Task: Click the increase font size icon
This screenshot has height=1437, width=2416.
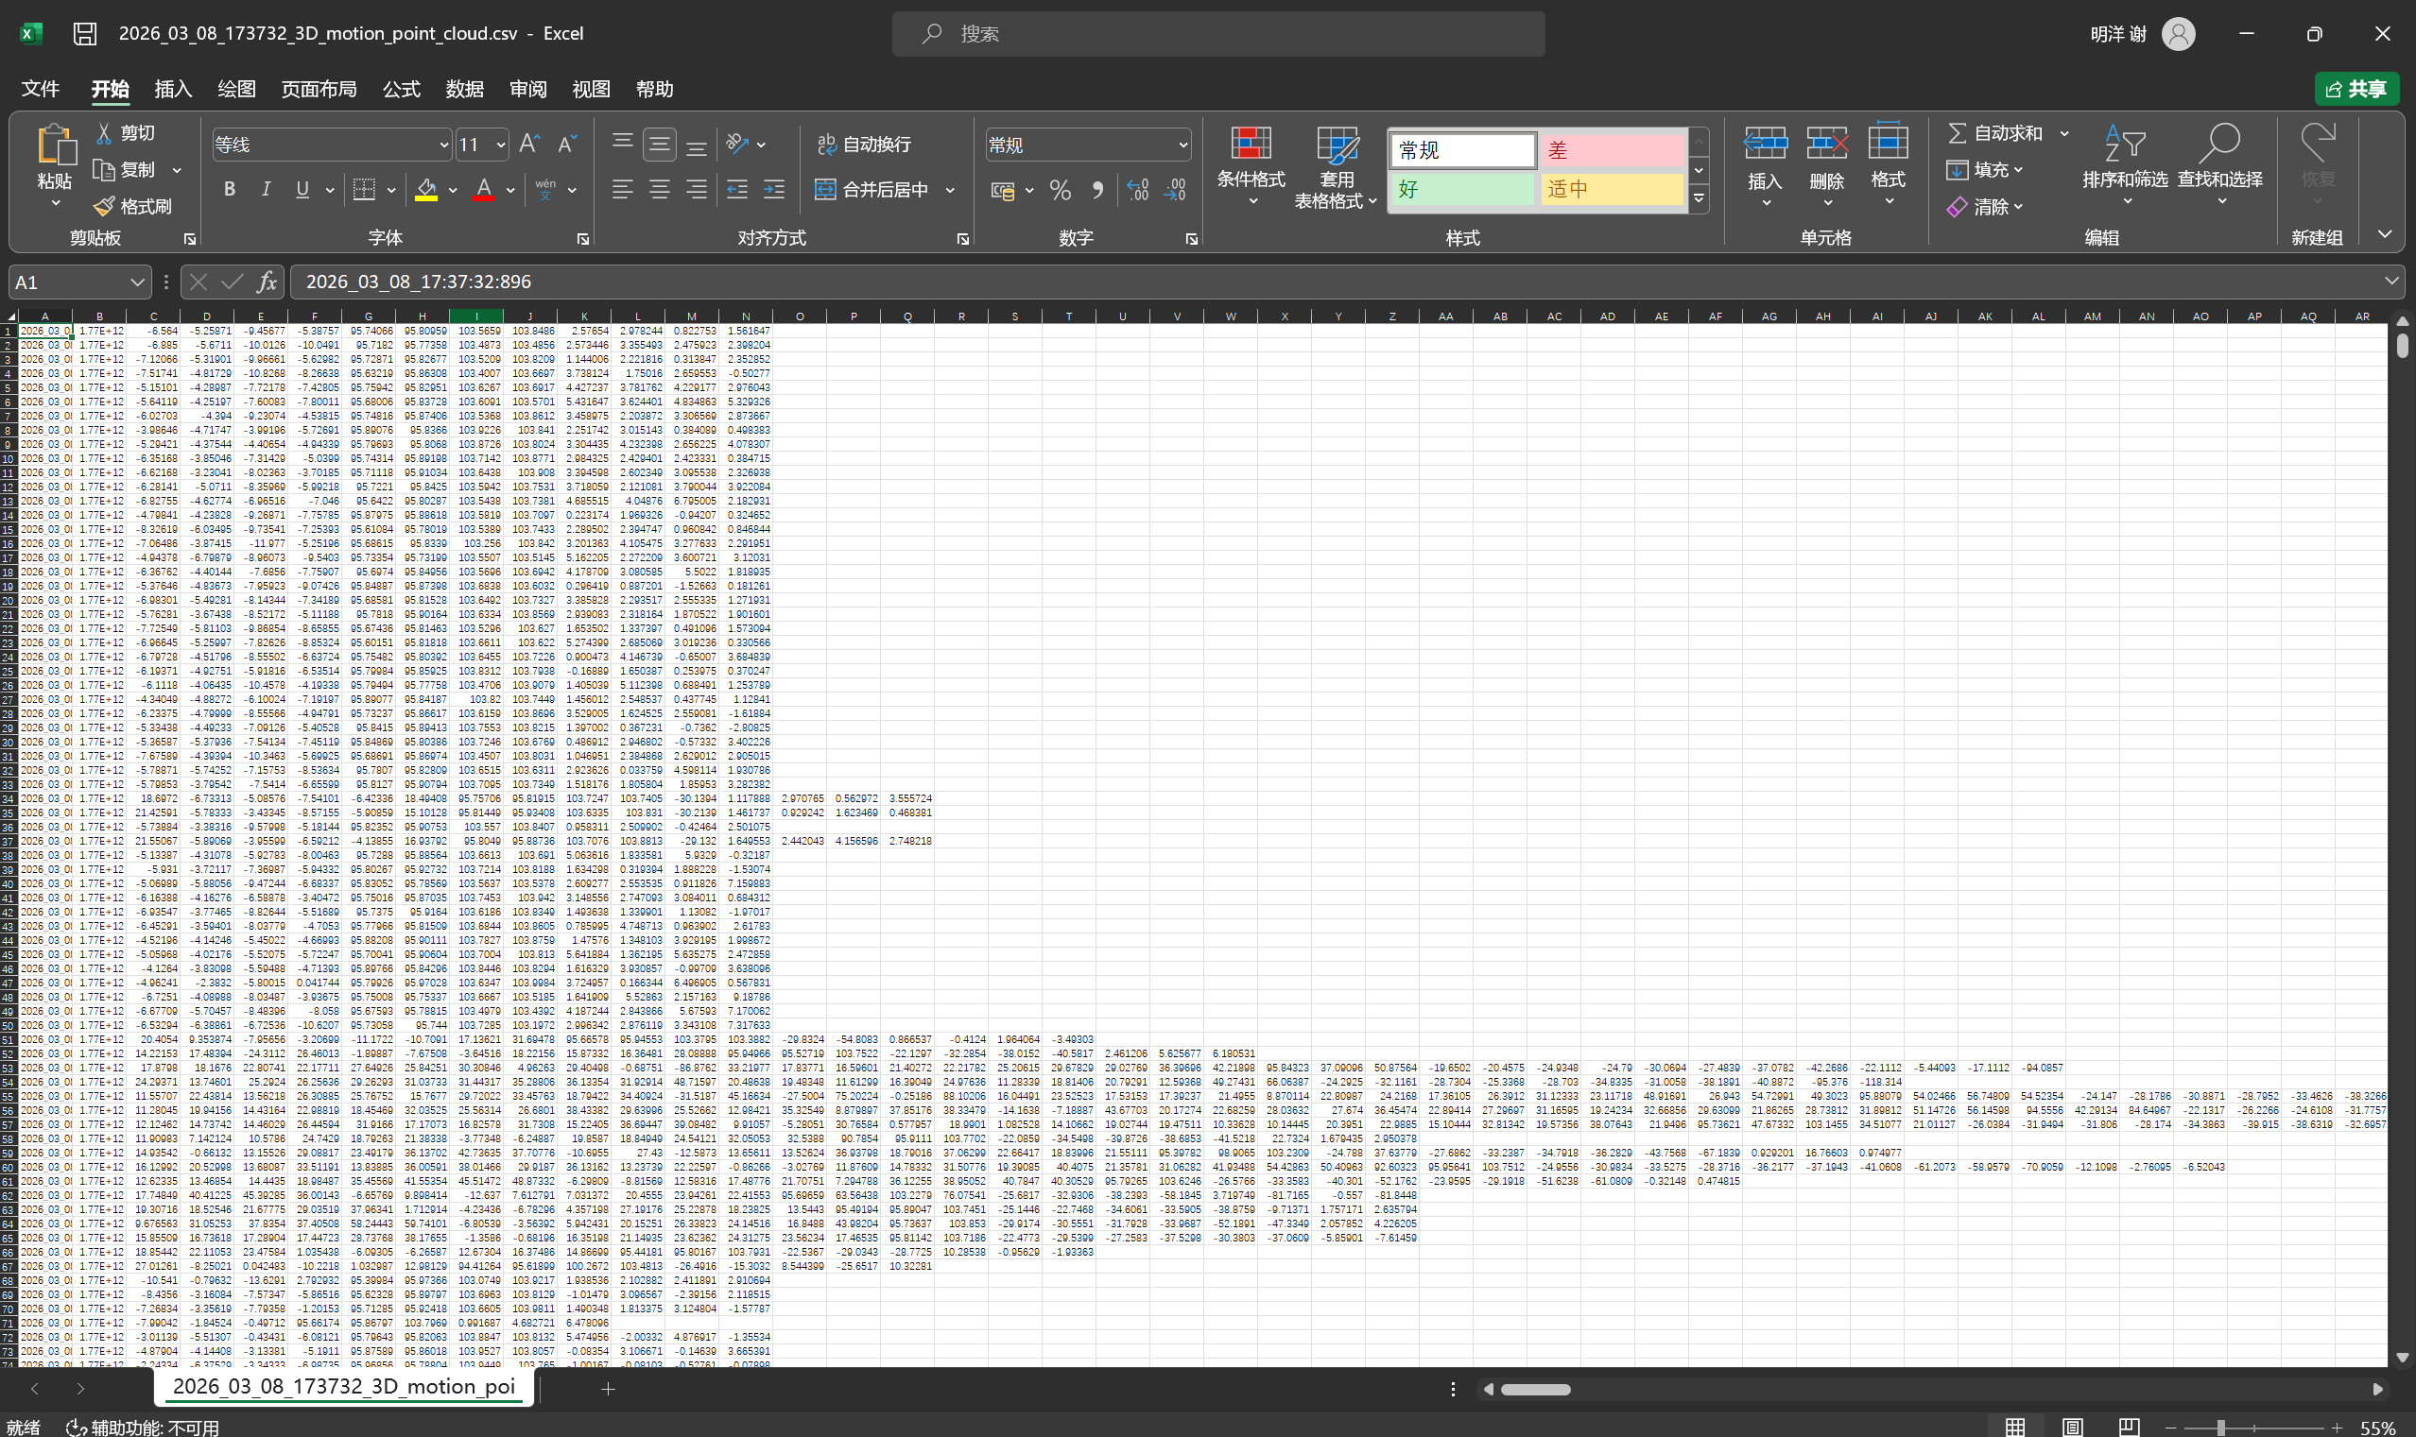Action: 529,145
